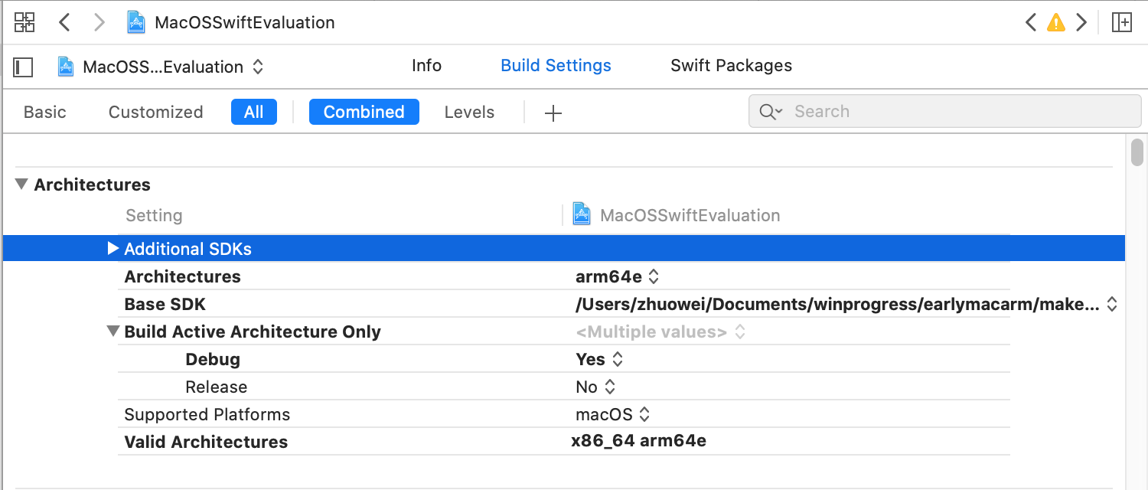Show Basic build settings
The width and height of the screenshot is (1148, 490).
point(45,112)
